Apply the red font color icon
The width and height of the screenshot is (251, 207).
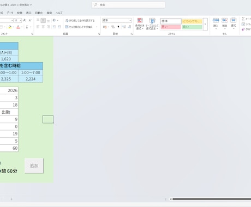(18, 27)
